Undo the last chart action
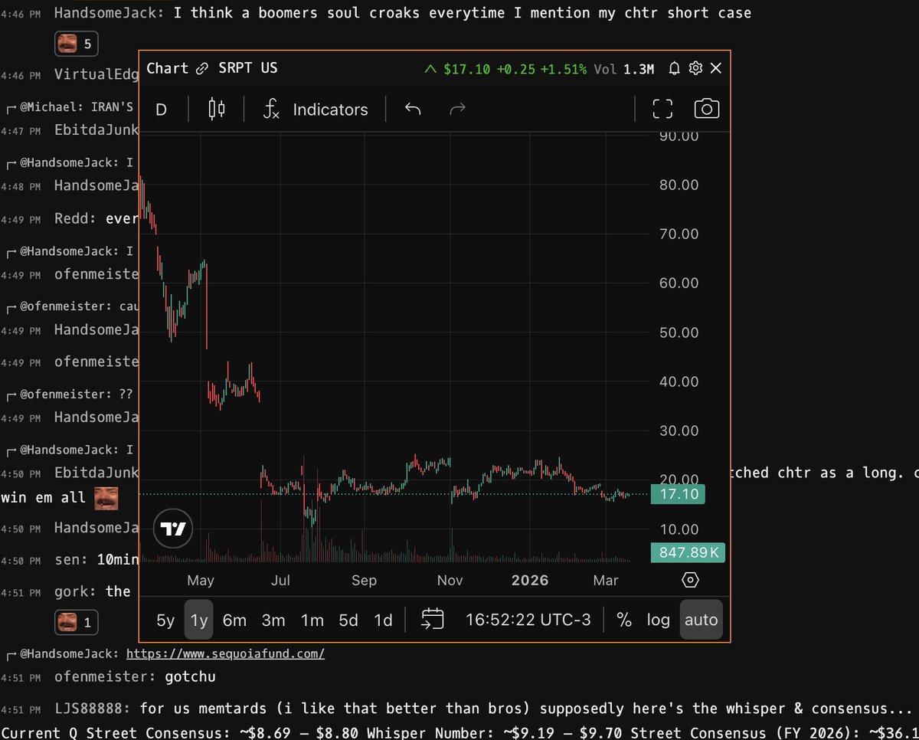This screenshot has width=919, height=740. coord(413,110)
